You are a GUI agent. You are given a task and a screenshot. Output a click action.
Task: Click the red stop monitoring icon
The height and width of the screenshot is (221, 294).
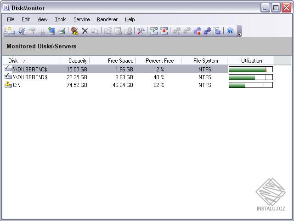pos(164,31)
